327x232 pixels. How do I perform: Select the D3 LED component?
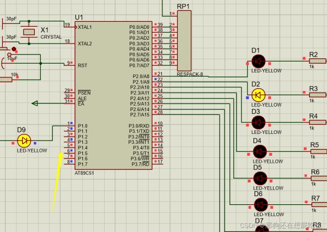point(259,122)
